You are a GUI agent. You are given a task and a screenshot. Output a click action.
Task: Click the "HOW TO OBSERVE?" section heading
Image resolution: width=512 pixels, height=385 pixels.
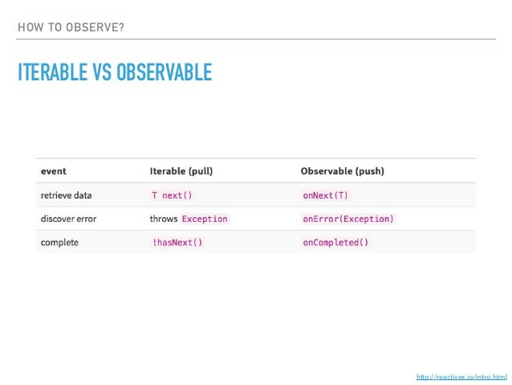pyautogui.click(x=71, y=30)
